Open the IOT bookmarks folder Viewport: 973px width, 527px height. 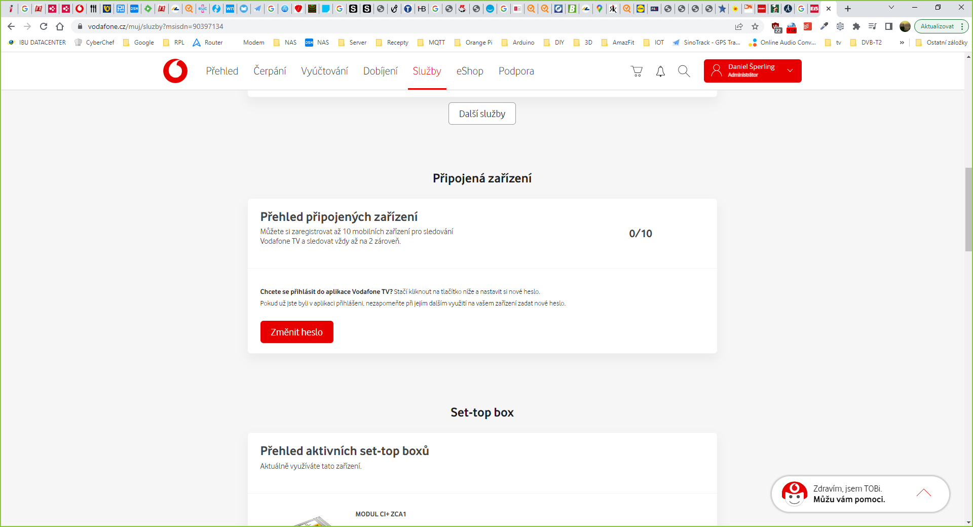654,43
